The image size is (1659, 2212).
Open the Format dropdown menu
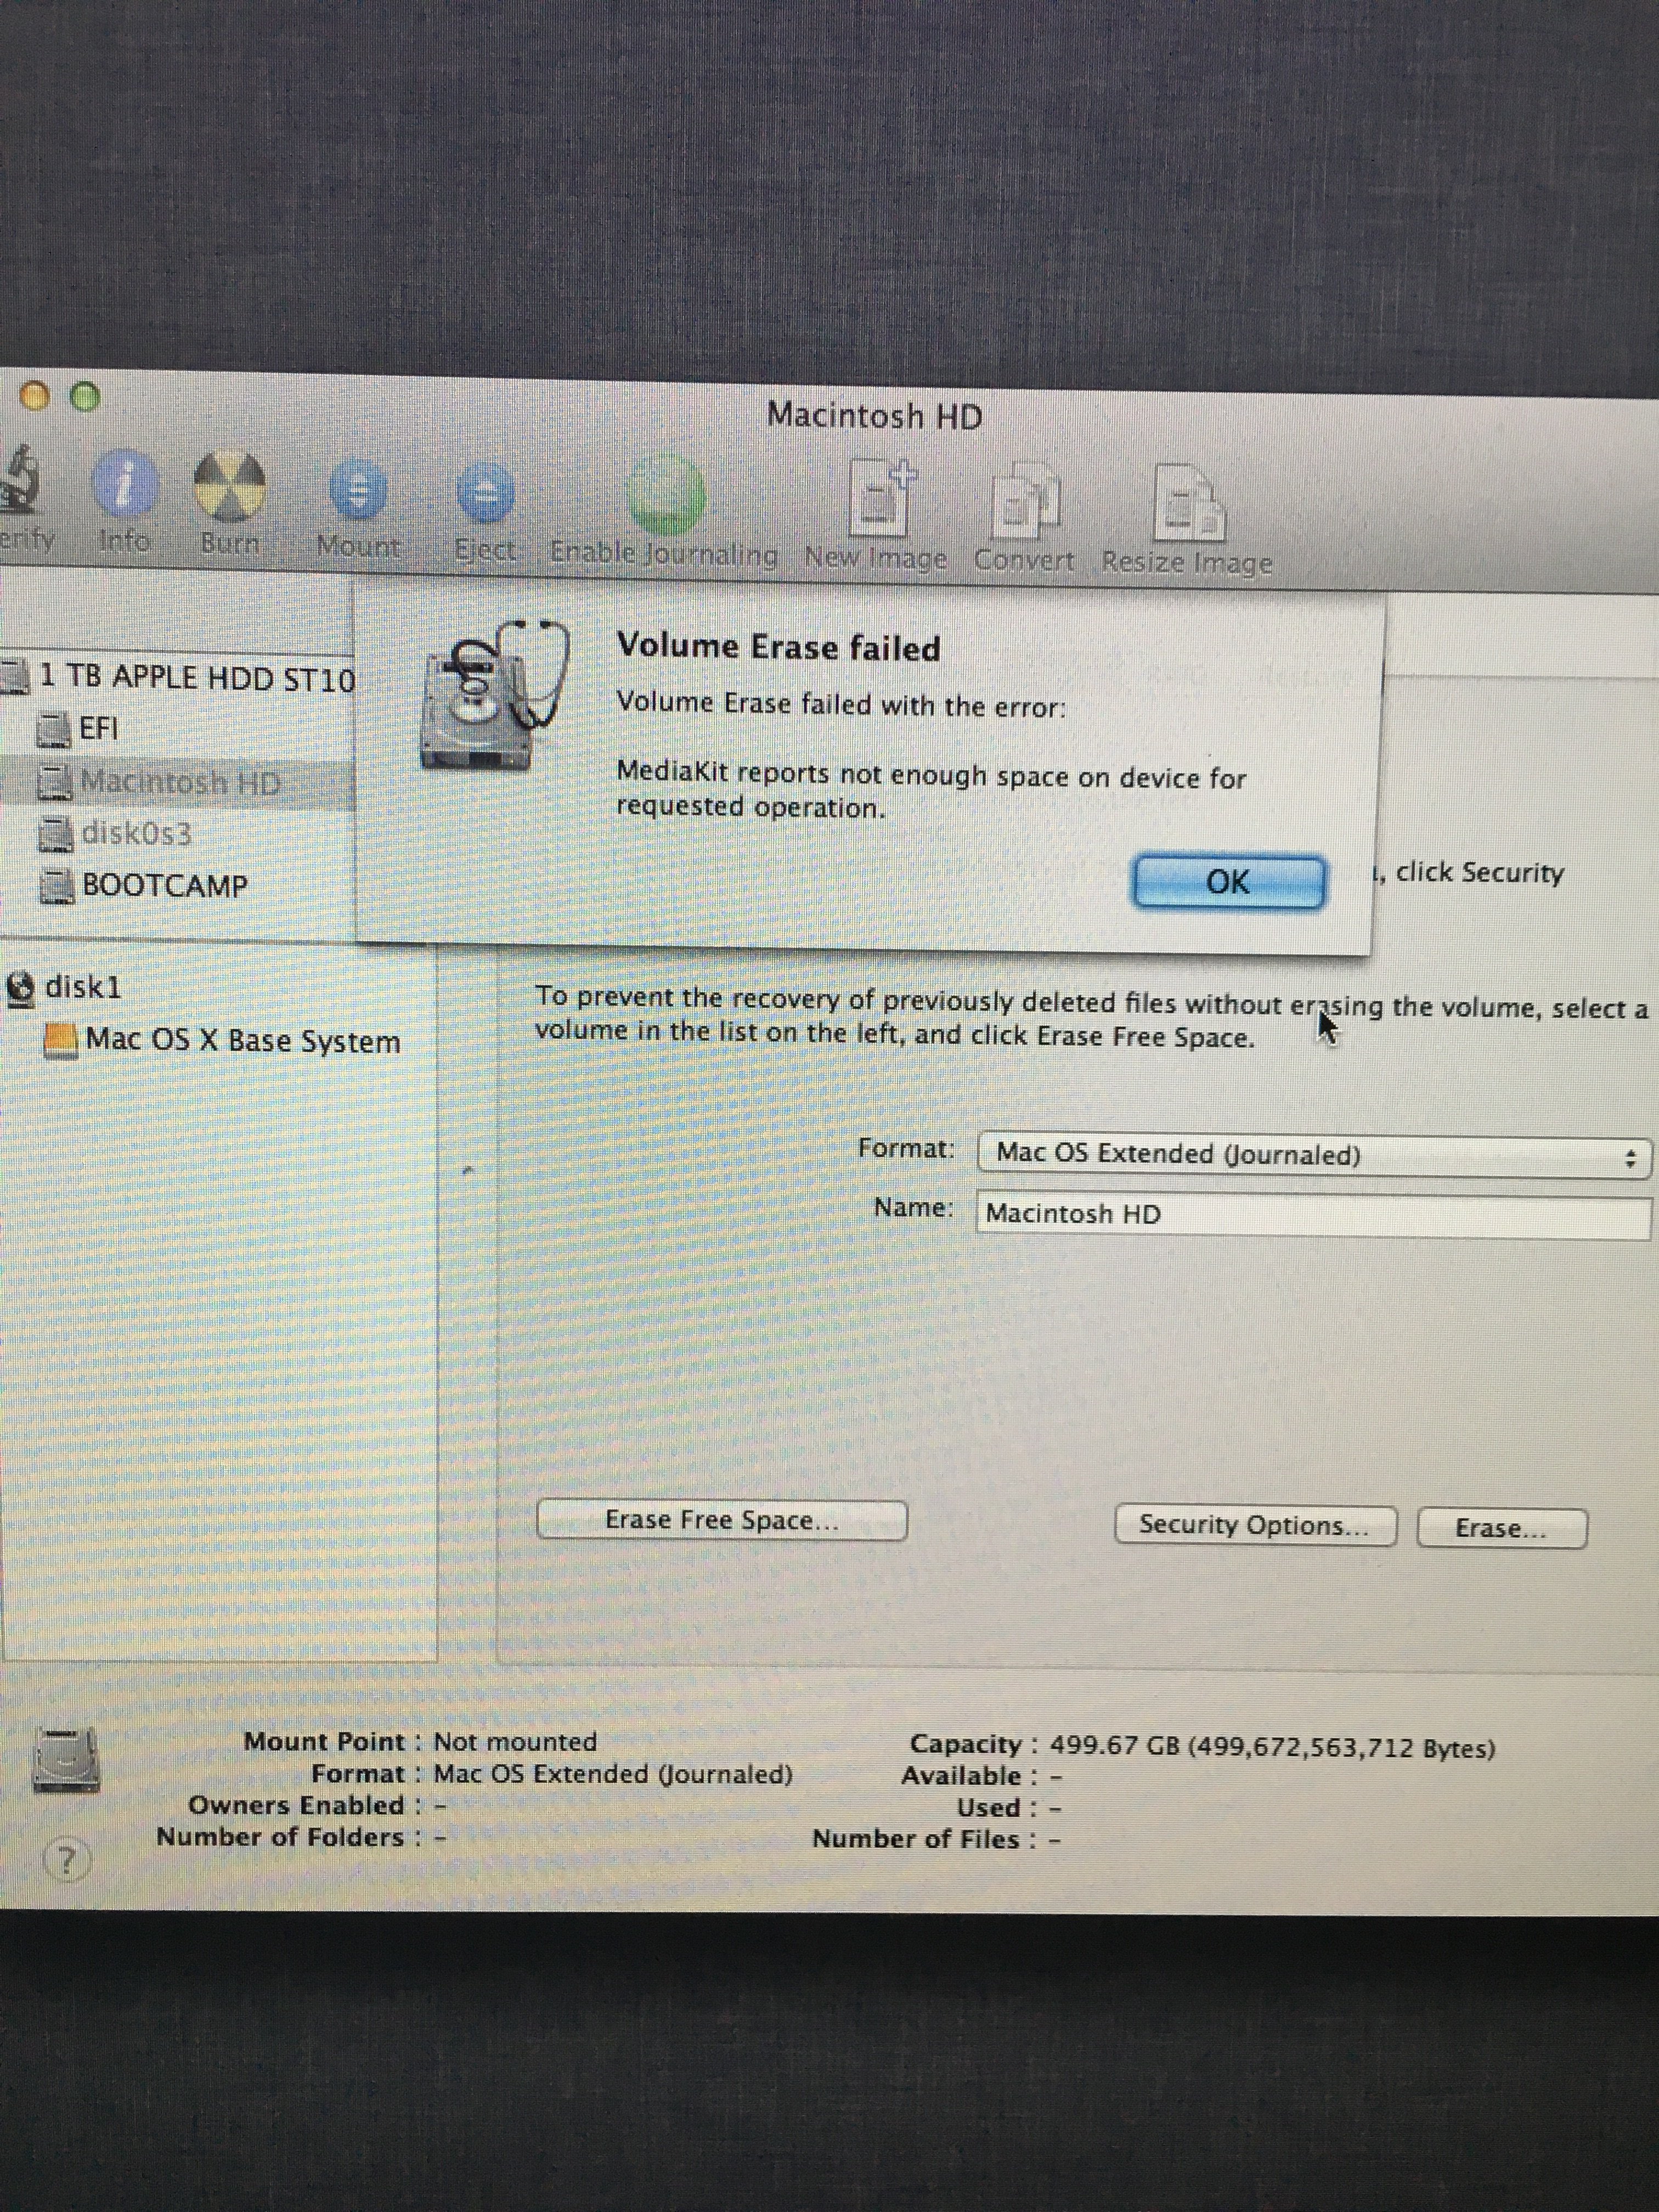coord(1313,1155)
